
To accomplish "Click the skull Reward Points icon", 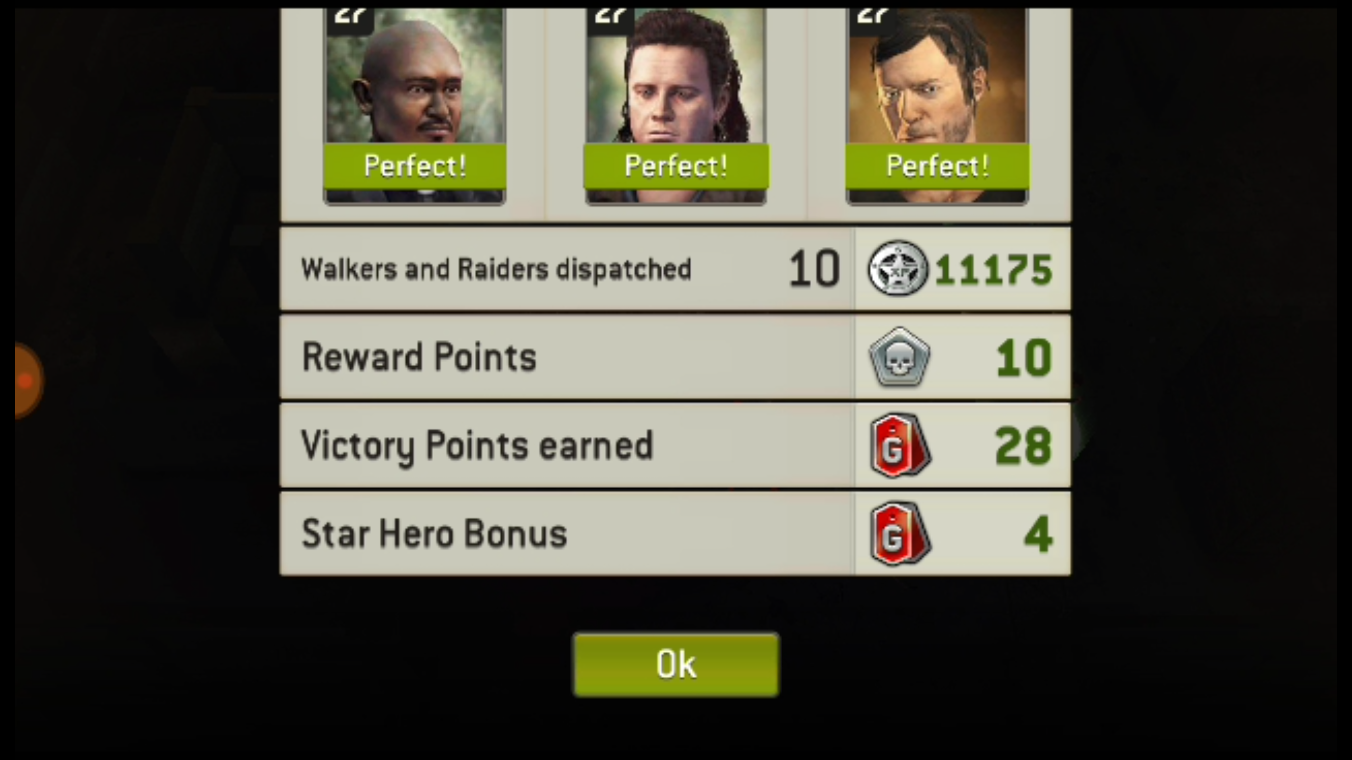I will pyautogui.click(x=899, y=357).
